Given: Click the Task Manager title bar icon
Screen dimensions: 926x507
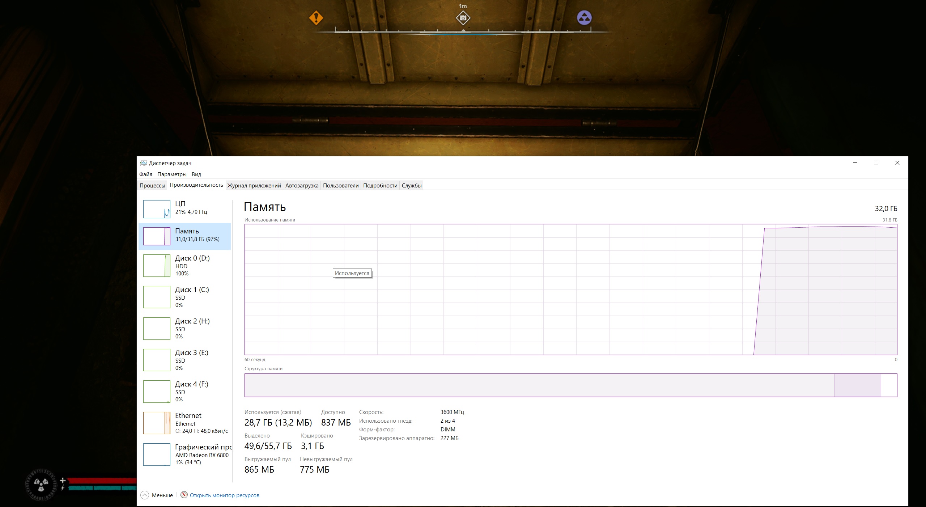Looking at the screenshot, I should [144, 163].
